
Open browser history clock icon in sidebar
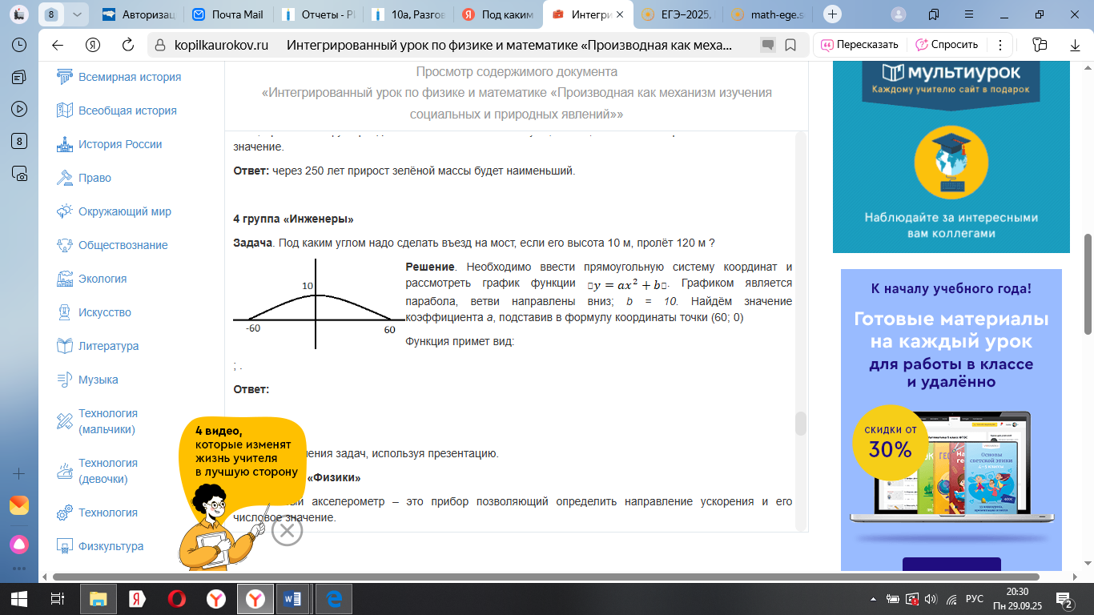(19, 45)
